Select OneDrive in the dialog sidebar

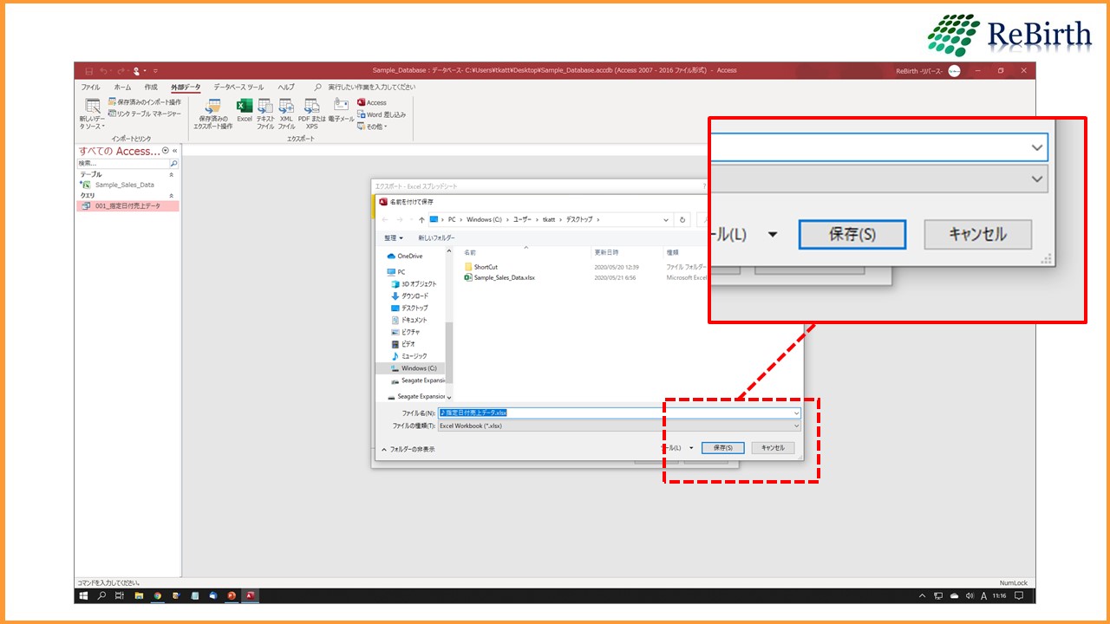click(410, 256)
